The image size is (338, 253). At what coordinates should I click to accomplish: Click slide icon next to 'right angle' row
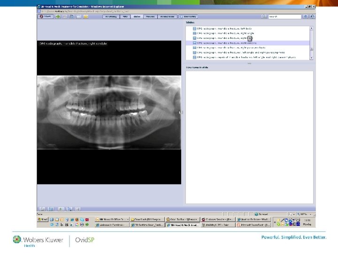(194, 33)
